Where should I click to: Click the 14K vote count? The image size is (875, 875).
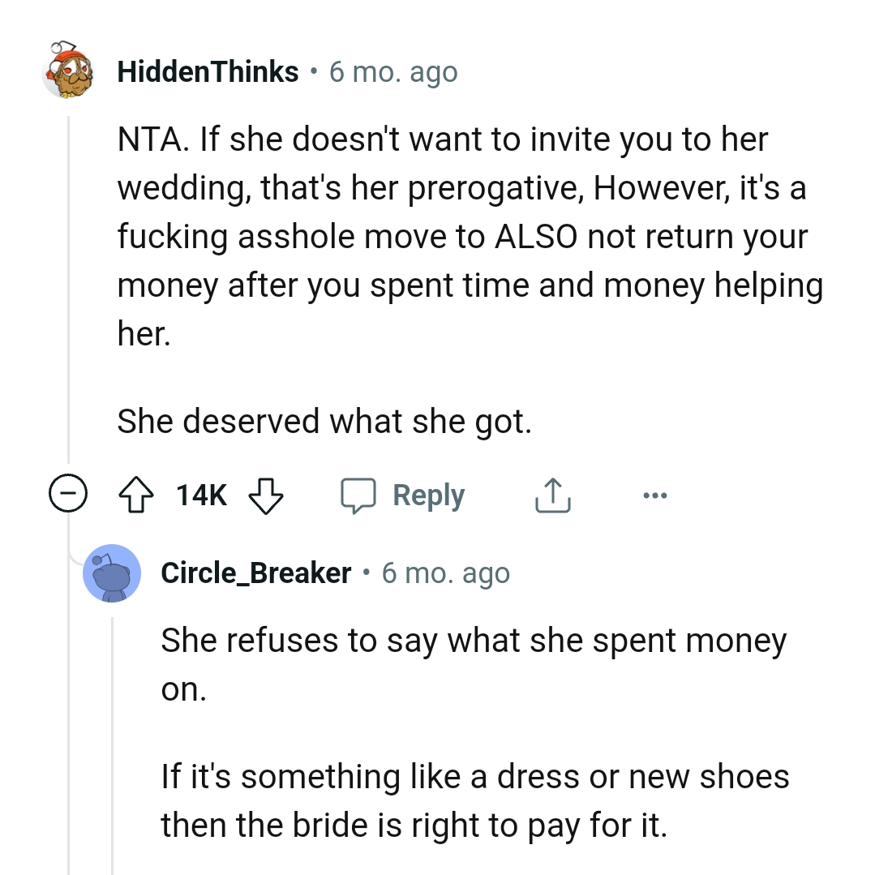(x=202, y=495)
